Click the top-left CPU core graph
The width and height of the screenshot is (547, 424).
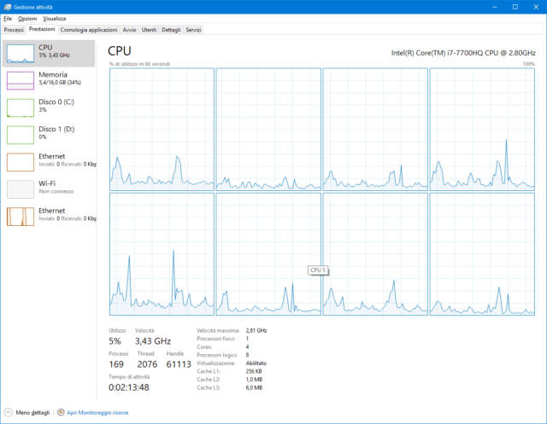pos(161,129)
